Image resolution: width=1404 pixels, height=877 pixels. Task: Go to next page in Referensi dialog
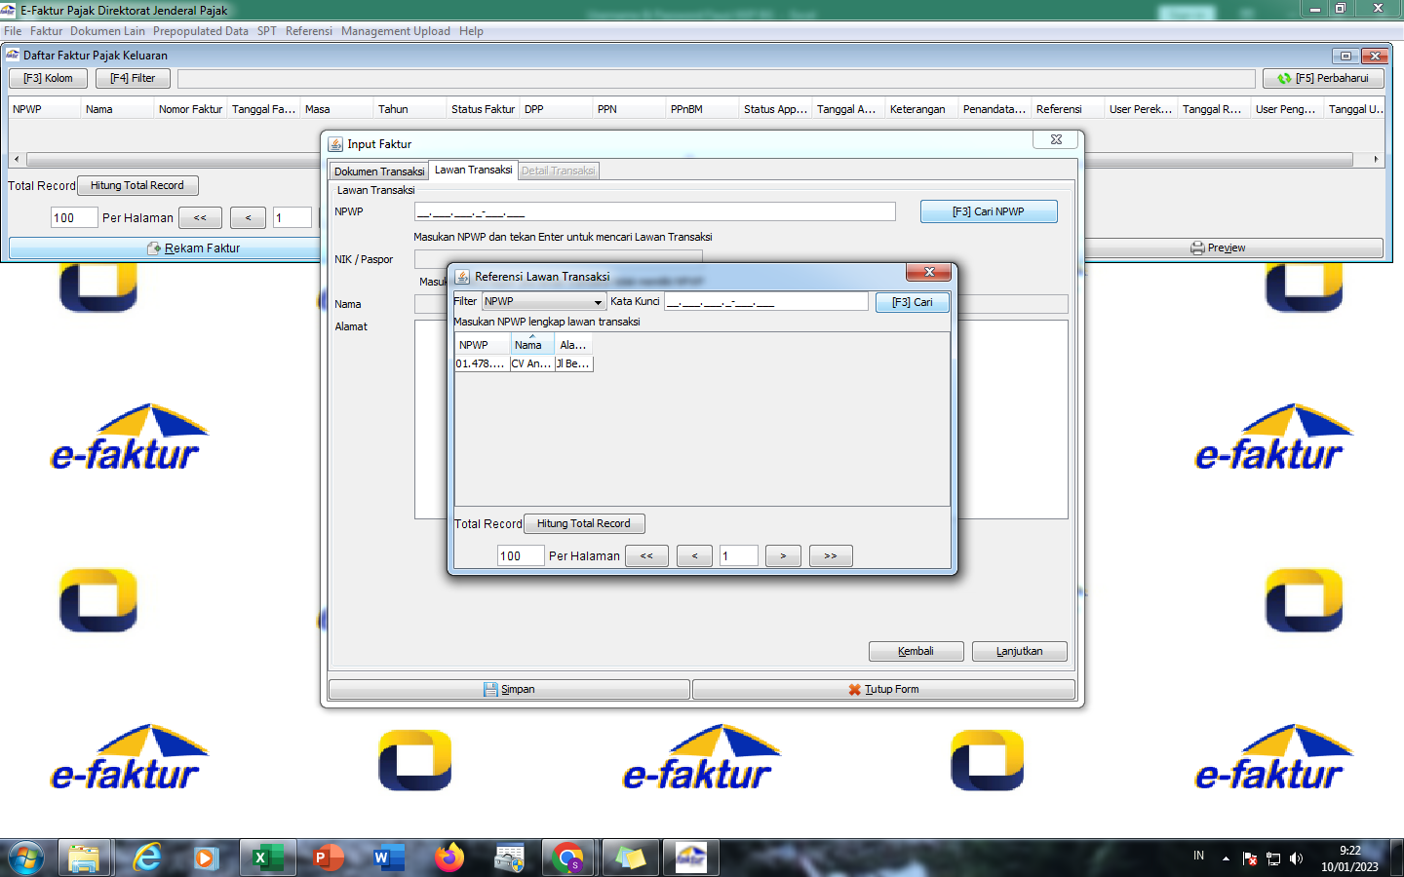[x=783, y=555]
